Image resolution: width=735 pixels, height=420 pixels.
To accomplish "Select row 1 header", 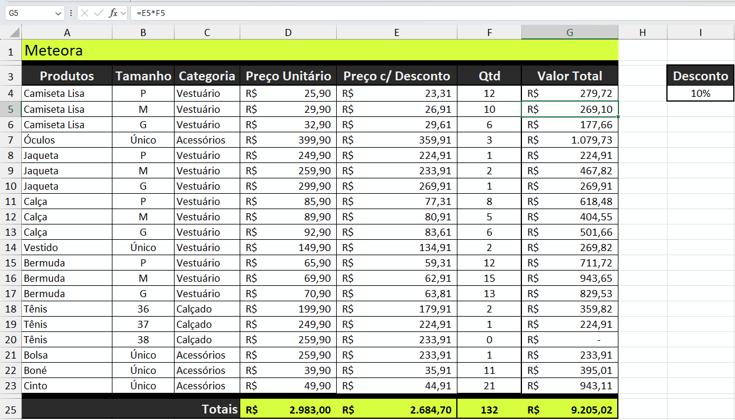I will click(11, 51).
